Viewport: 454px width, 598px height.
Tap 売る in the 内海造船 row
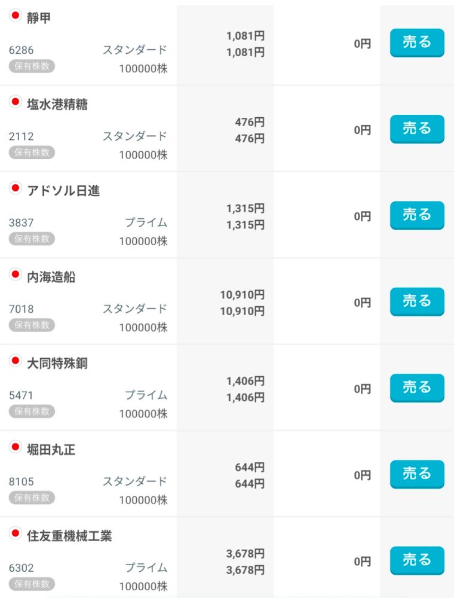pyautogui.click(x=417, y=301)
